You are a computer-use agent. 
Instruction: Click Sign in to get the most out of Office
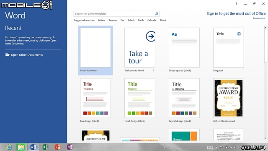pos(236,13)
